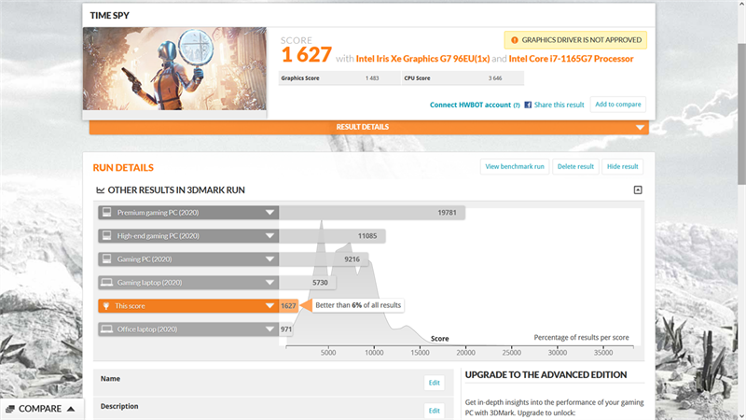Expand the Gaming PC (2020) dropdown arrow
The height and width of the screenshot is (420, 746).
pos(269,259)
